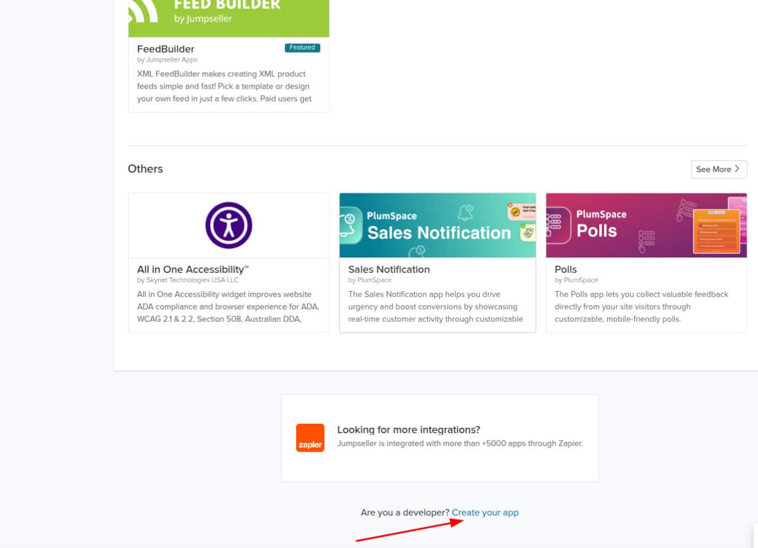The height and width of the screenshot is (548, 758).
Task: Click the Create your app link
Action: tap(485, 512)
